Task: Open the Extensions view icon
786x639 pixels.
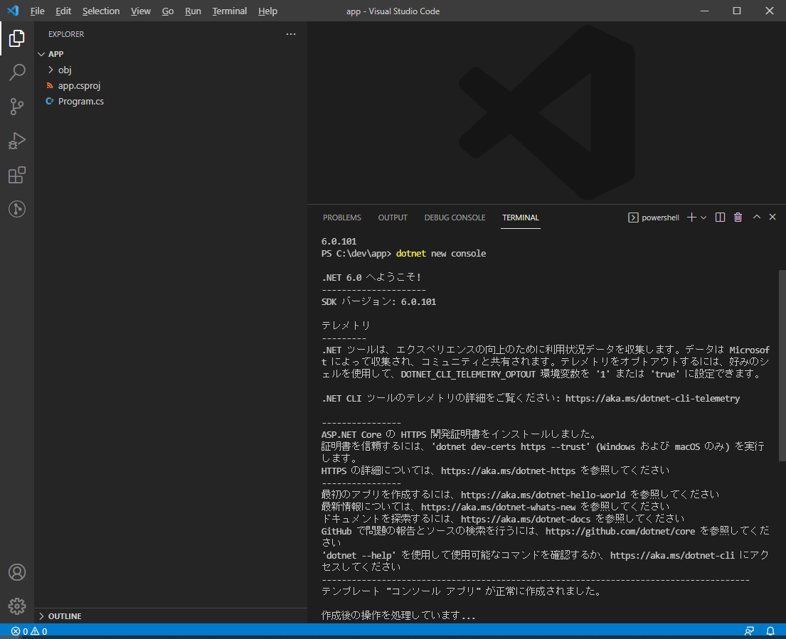Action: pos(16,175)
